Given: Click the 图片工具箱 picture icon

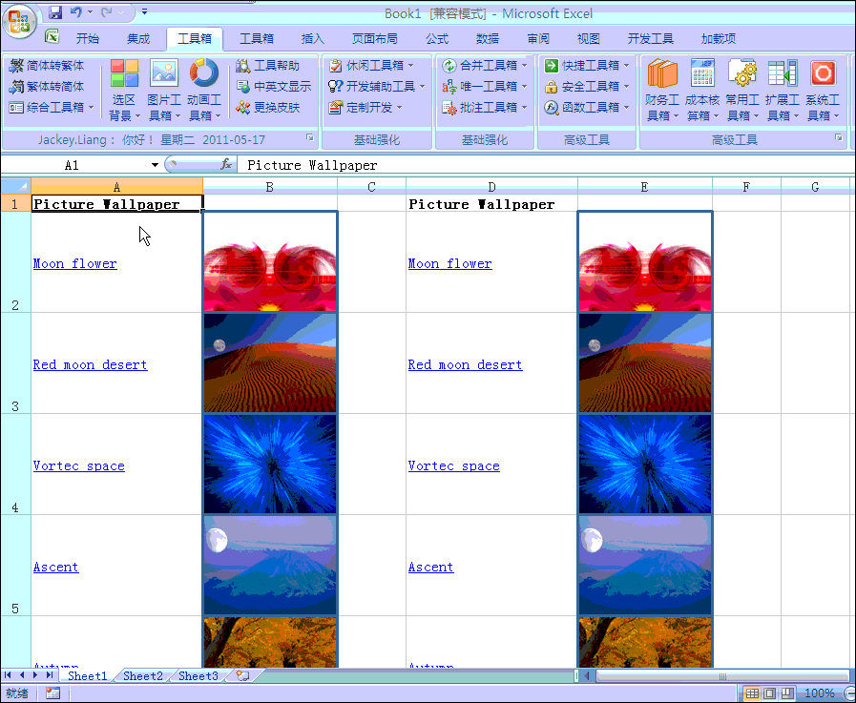Looking at the screenshot, I should point(164,73).
